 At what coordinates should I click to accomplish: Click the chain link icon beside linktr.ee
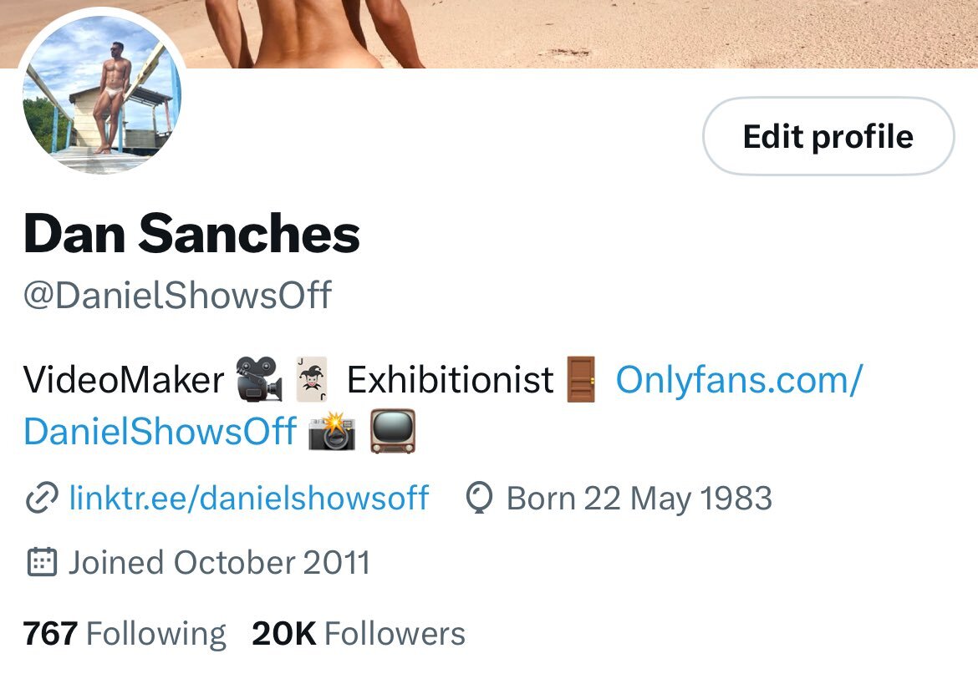pos(42,499)
